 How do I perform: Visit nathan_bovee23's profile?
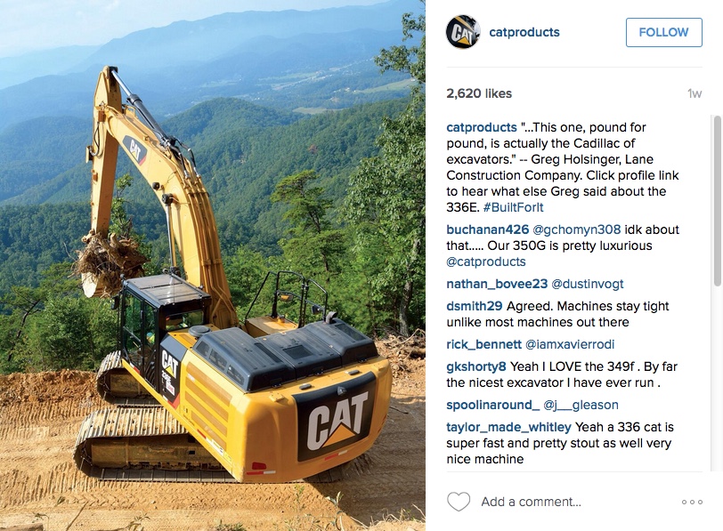[x=497, y=284]
